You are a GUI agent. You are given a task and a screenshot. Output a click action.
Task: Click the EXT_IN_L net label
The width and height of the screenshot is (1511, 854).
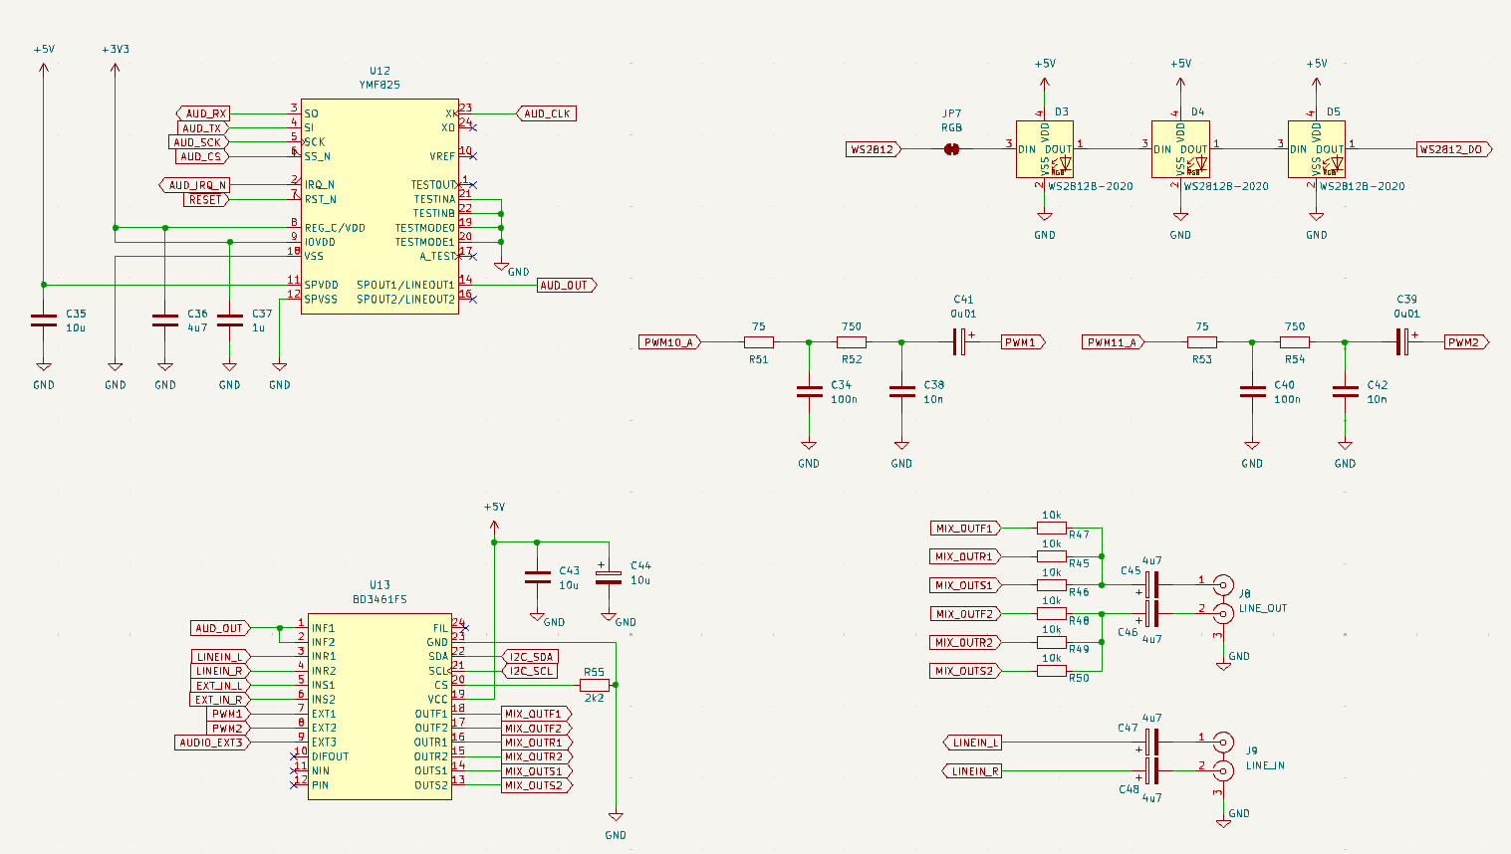pyautogui.click(x=220, y=686)
